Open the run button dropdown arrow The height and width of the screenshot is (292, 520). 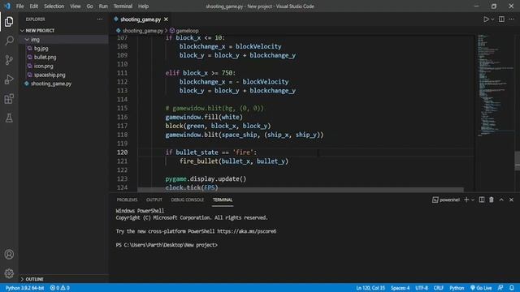point(492,19)
